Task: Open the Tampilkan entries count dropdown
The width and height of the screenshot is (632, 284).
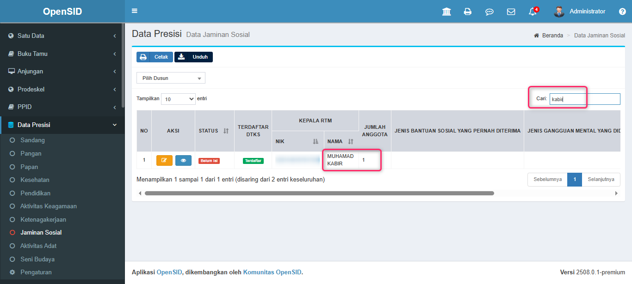Action: point(178,99)
